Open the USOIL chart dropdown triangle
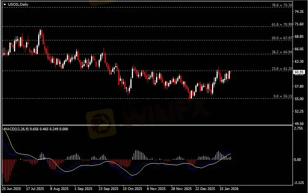 coord(5,4)
